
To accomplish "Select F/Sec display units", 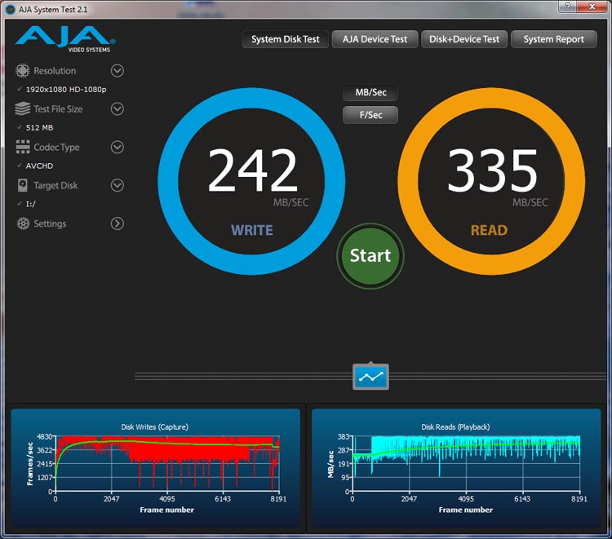I will click(x=370, y=115).
